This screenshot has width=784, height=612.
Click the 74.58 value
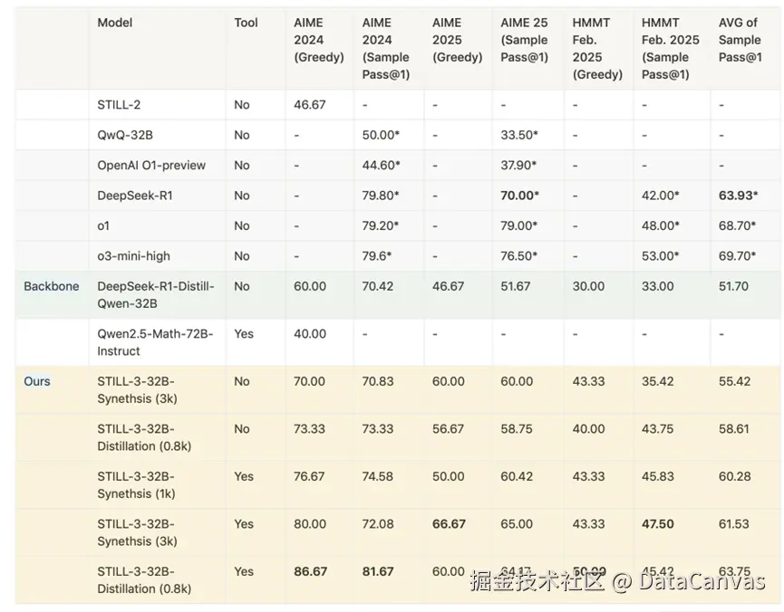tap(378, 476)
